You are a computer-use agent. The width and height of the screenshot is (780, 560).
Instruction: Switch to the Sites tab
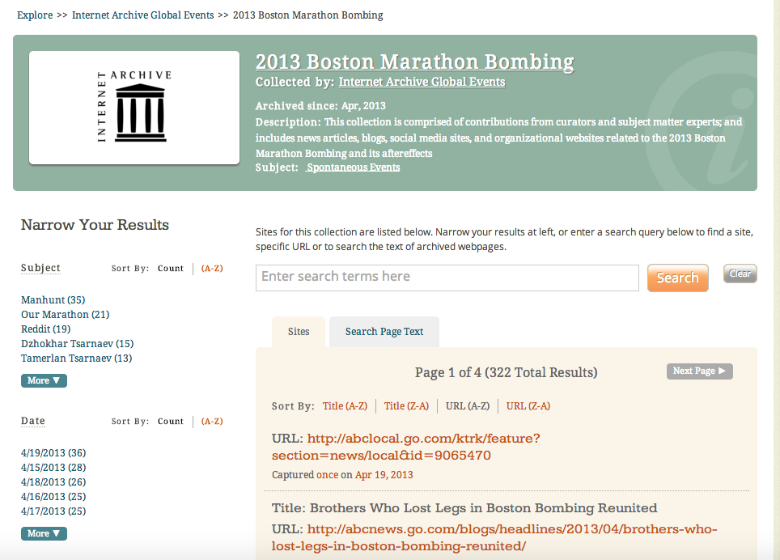pos(299,332)
